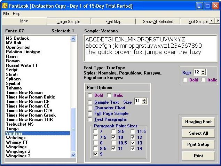Image resolution: width=221 pixels, height=166 pixels.
Task: Click the Heading Font button
Action: (198, 122)
